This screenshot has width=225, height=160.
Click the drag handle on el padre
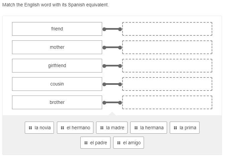tap(86, 143)
